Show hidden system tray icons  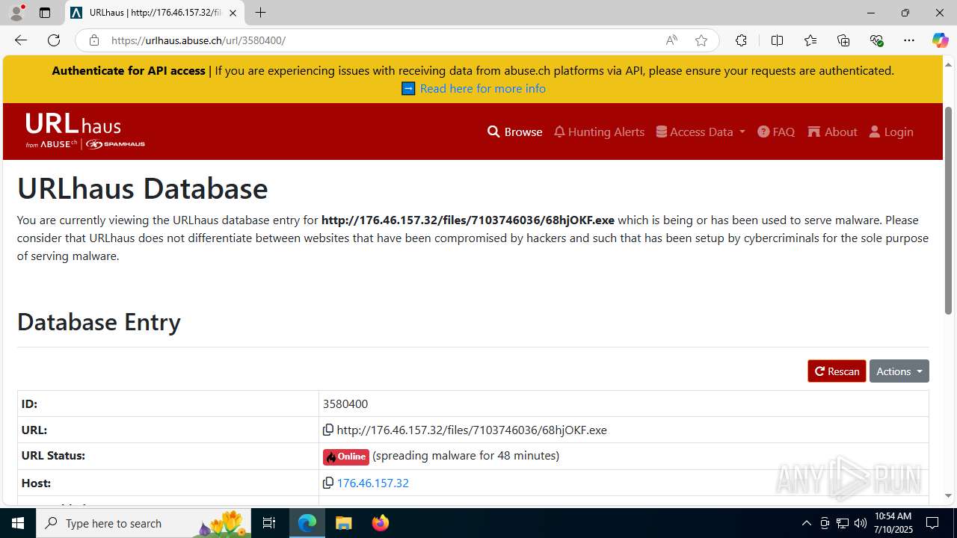pos(806,523)
